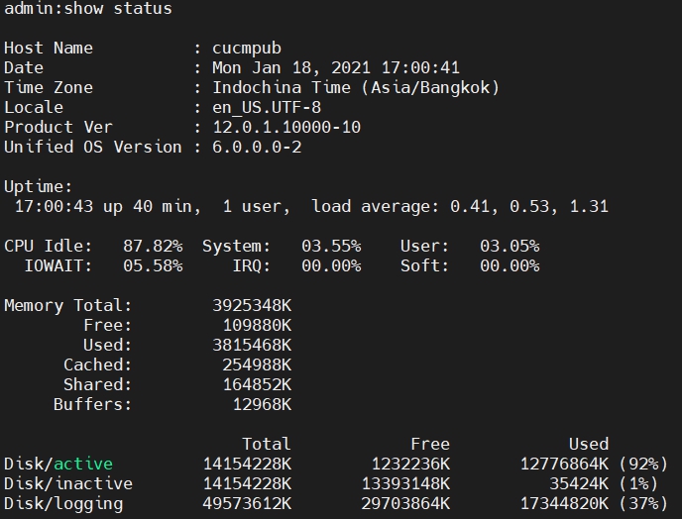Click the 'Disk/logging' row label

[63, 504]
